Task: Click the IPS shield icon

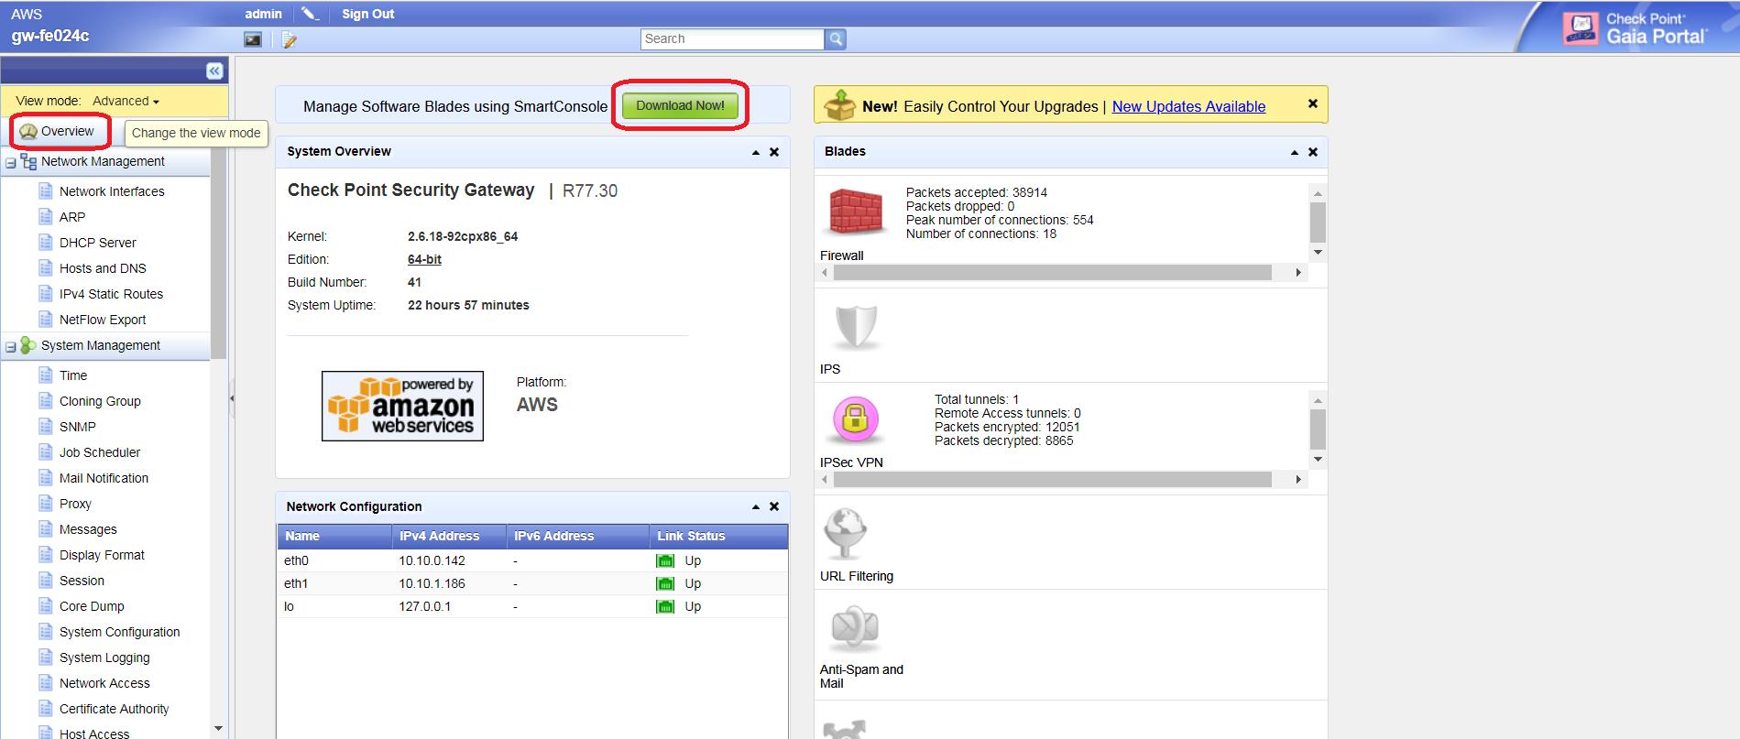Action: click(856, 327)
